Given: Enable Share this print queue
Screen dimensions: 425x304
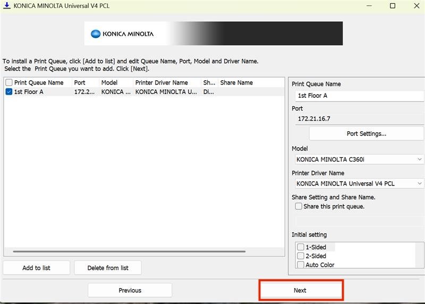Looking at the screenshot, I should 299,206.
